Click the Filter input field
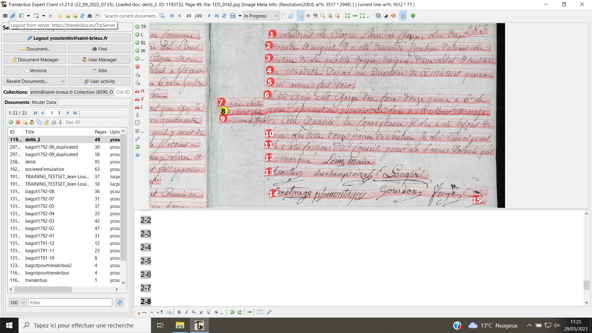 [x=70, y=302]
